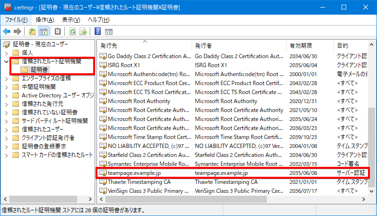Toggle the action pane toolbar icon
The width and height of the screenshot is (377, 216).
point(109,32)
